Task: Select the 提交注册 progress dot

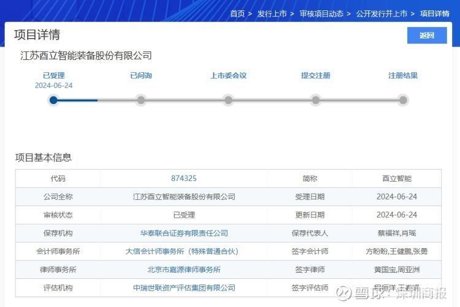Action: tap(316, 100)
